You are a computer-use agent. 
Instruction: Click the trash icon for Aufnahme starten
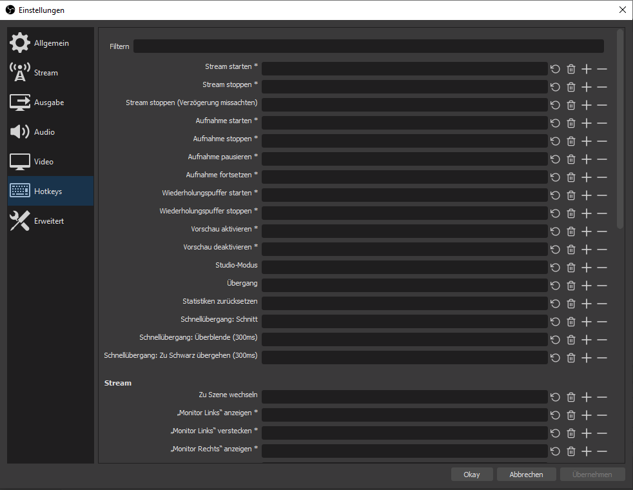coord(570,123)
